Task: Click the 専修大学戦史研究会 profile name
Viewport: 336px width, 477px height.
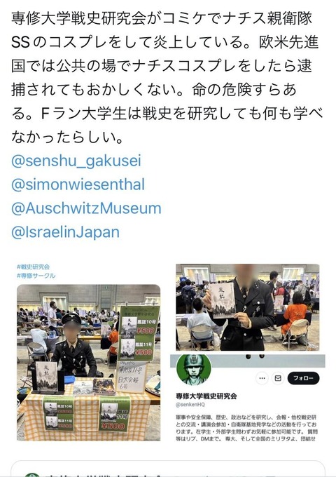Action: click(x=206, y=396)
